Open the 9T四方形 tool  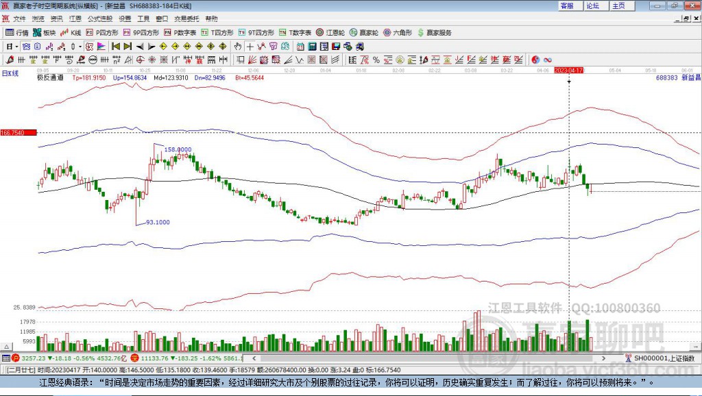256,33
